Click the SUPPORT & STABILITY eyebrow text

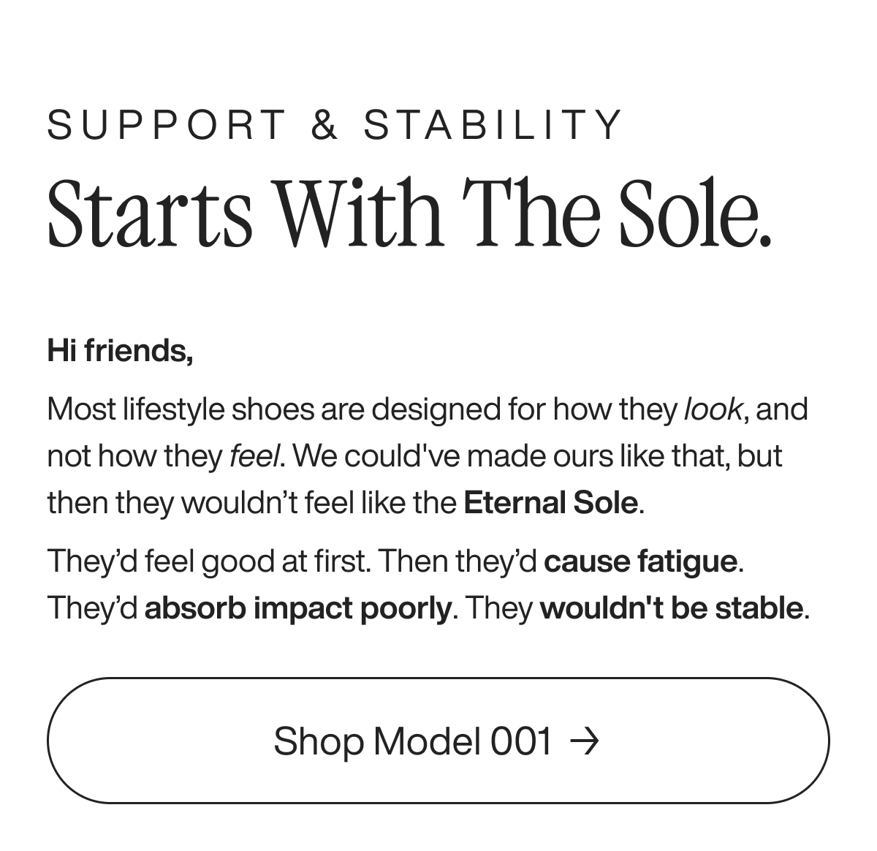[335, 124]
